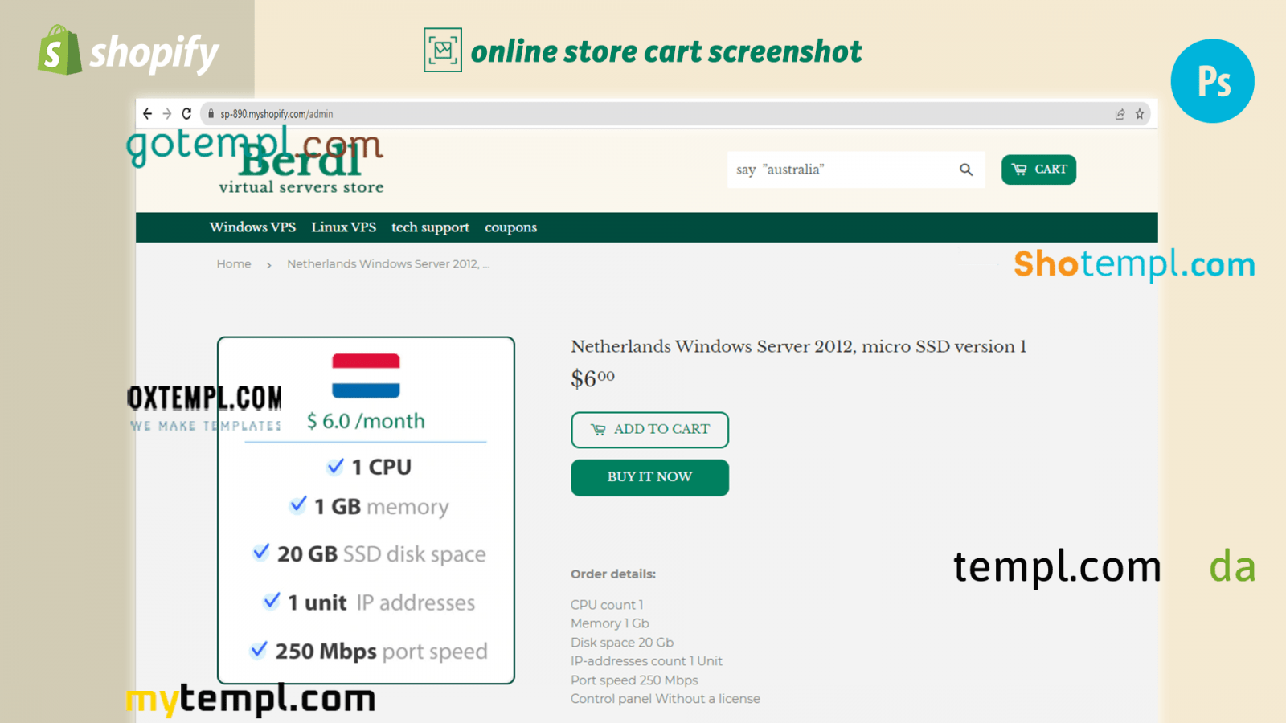Click the checkmark beside 1 GB memory
Image resolution: width=1286 pixels, height=723 pixels.
[x=298, y=505]
